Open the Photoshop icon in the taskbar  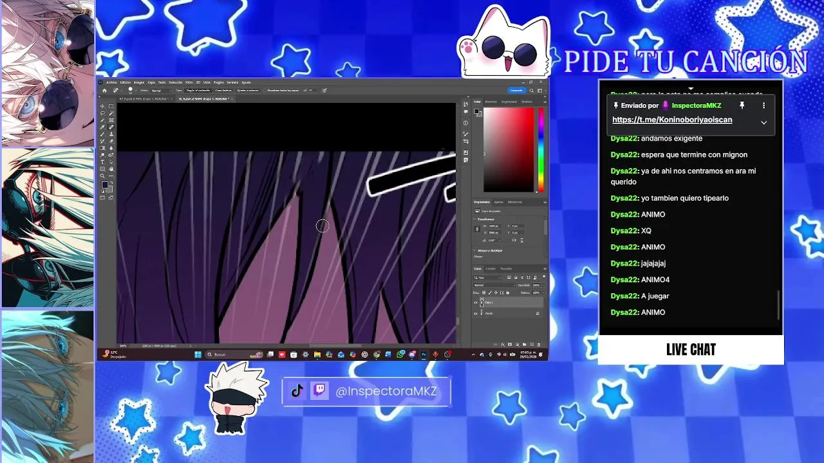click(424, 354)
